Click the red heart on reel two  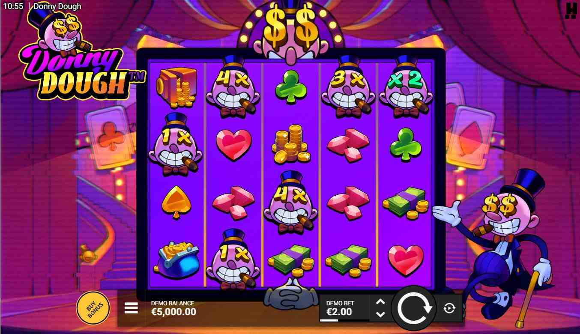[233, 145]
